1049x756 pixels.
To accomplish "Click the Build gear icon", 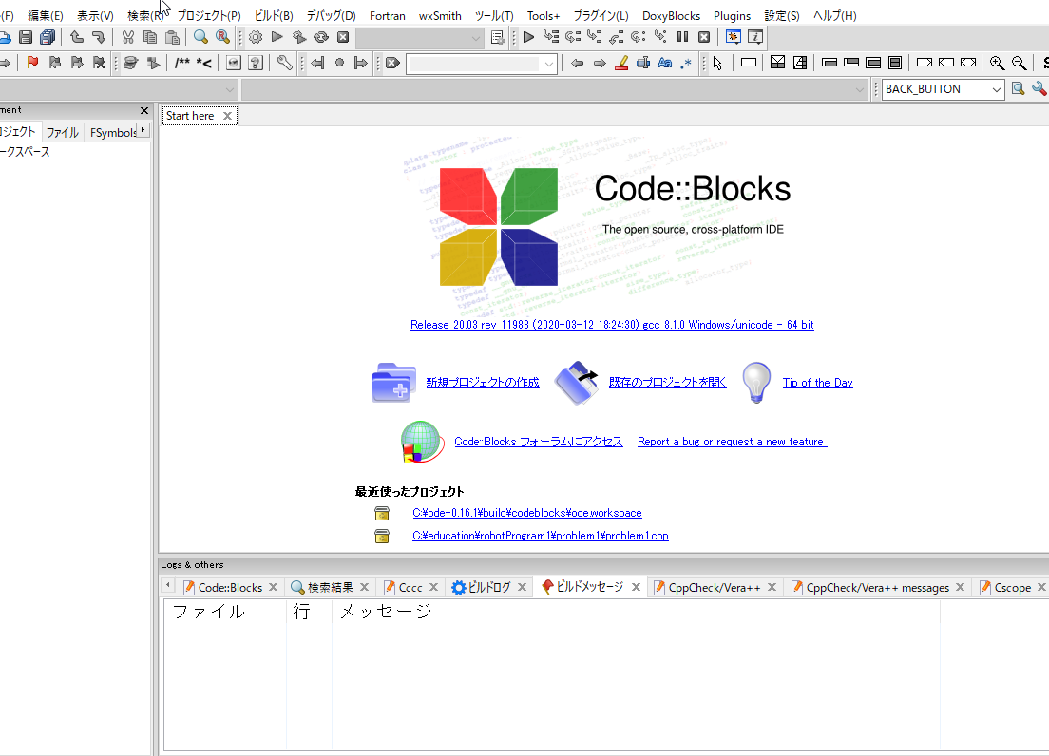I will [255, 37].
